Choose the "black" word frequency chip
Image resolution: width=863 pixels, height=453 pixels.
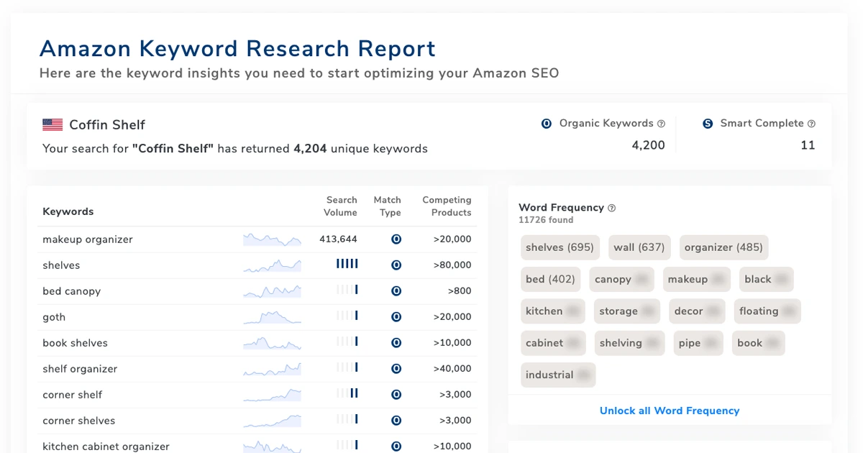[x=767, y=279]
